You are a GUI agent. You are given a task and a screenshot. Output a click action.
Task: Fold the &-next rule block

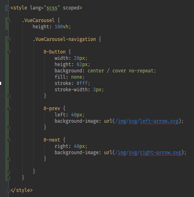[8, 140]
